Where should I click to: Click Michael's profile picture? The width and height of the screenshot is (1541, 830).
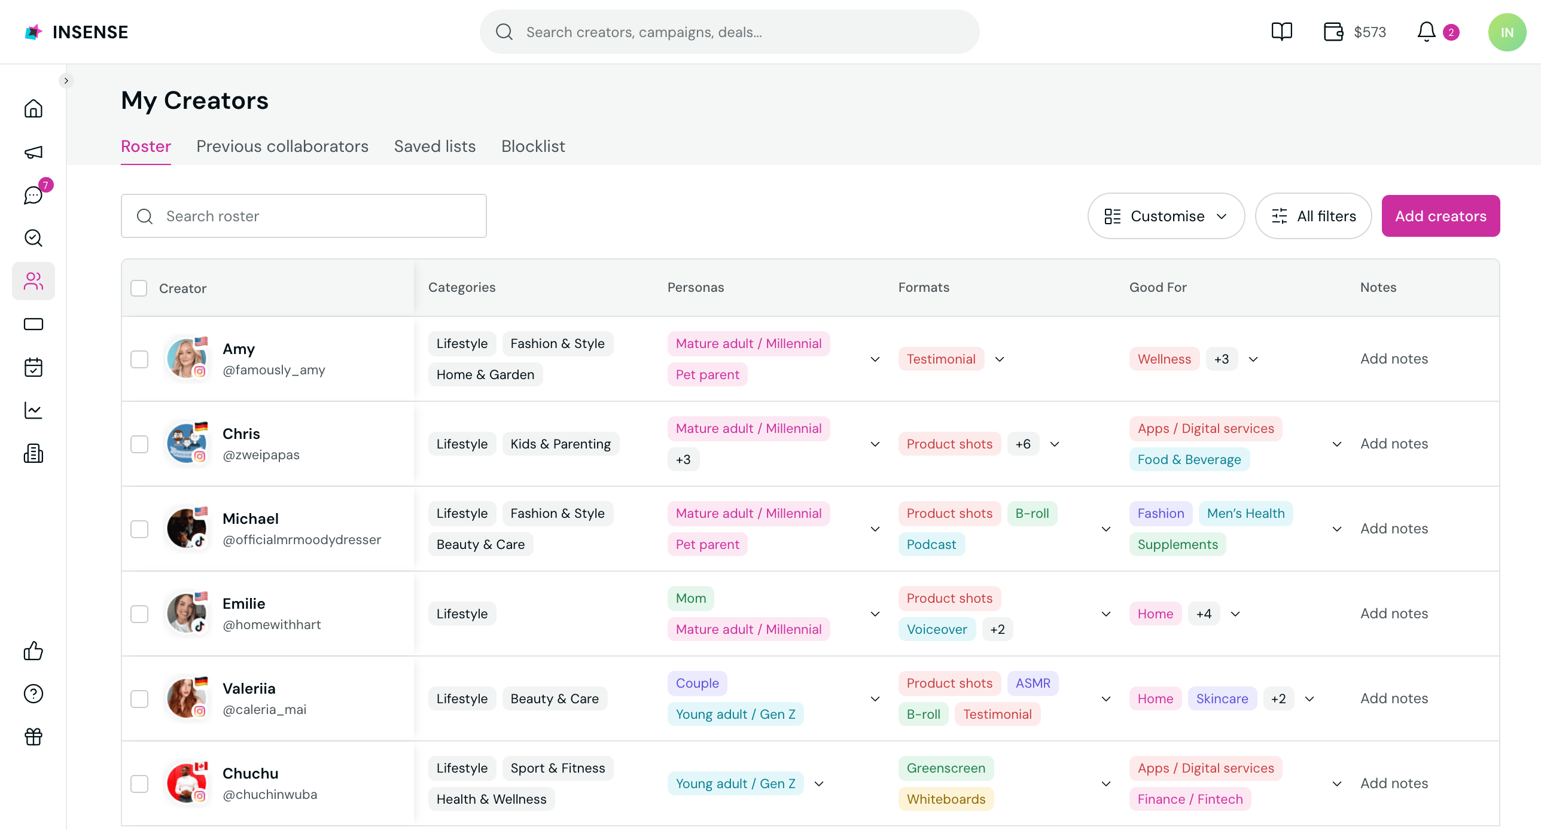click(187, 529)
